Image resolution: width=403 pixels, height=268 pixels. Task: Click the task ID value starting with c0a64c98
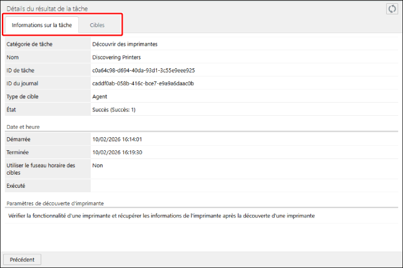pyautogui.click(x=143, y=70)
